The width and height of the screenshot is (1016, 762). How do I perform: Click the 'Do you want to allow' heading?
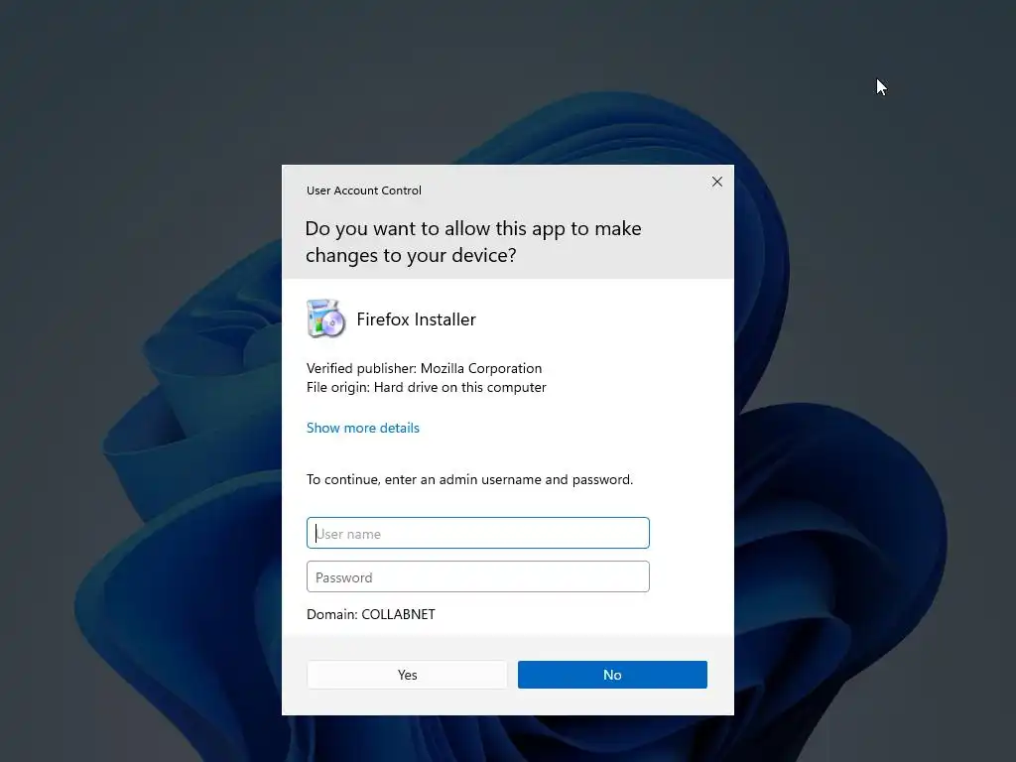(473, 242)
